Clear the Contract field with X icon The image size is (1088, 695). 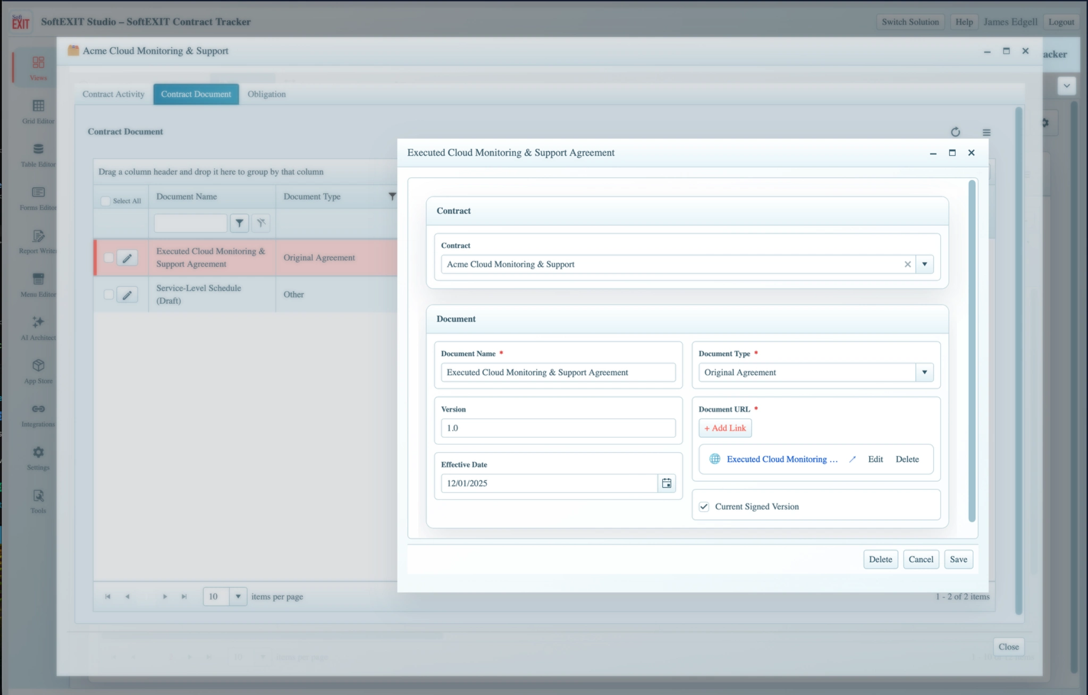point(908,264)
